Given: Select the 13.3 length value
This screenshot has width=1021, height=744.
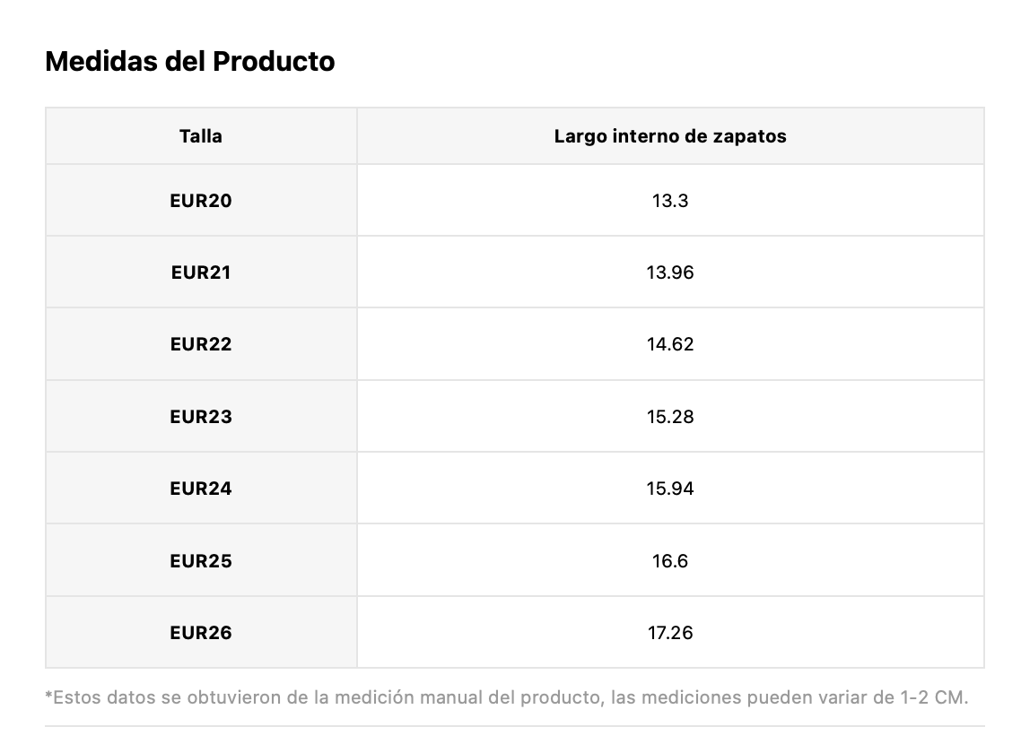Looking at the screenshot, I should [670, 200].
